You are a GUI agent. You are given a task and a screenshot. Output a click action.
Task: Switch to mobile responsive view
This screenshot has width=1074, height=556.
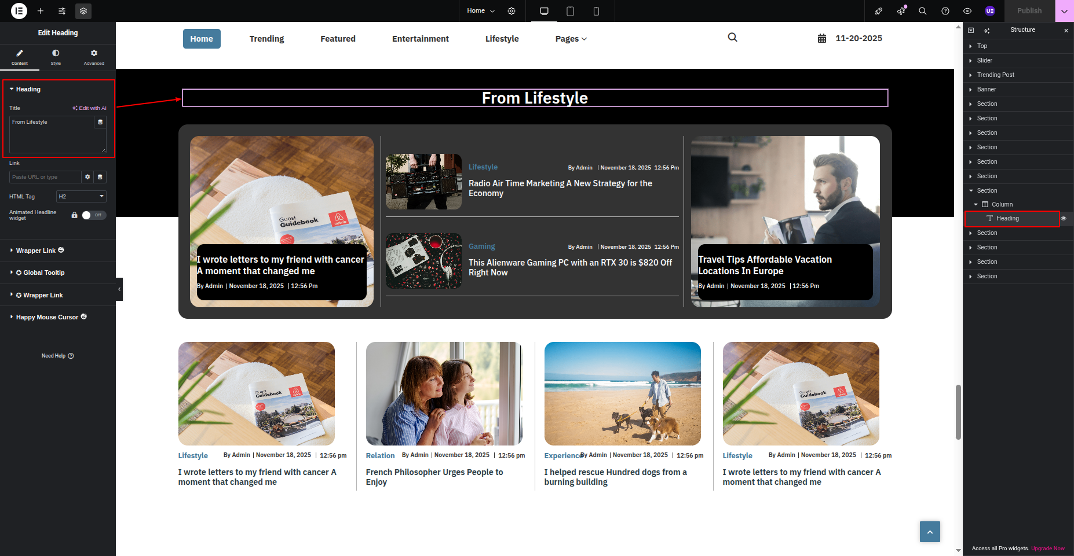coord(596,11)
